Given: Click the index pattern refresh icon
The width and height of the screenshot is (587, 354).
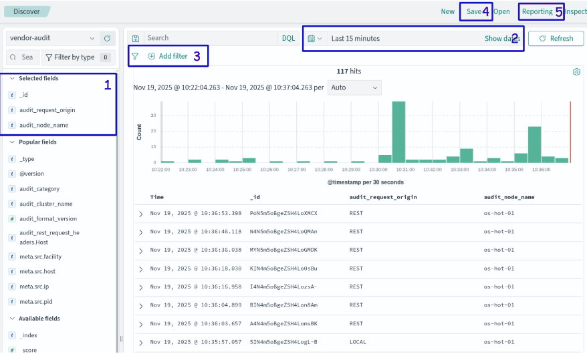Looking at the screenshot, I should (107, 39).
